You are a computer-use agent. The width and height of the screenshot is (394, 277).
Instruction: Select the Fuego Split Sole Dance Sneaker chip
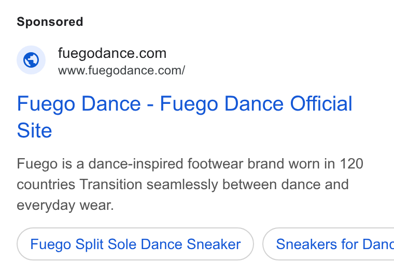[135, 244]
